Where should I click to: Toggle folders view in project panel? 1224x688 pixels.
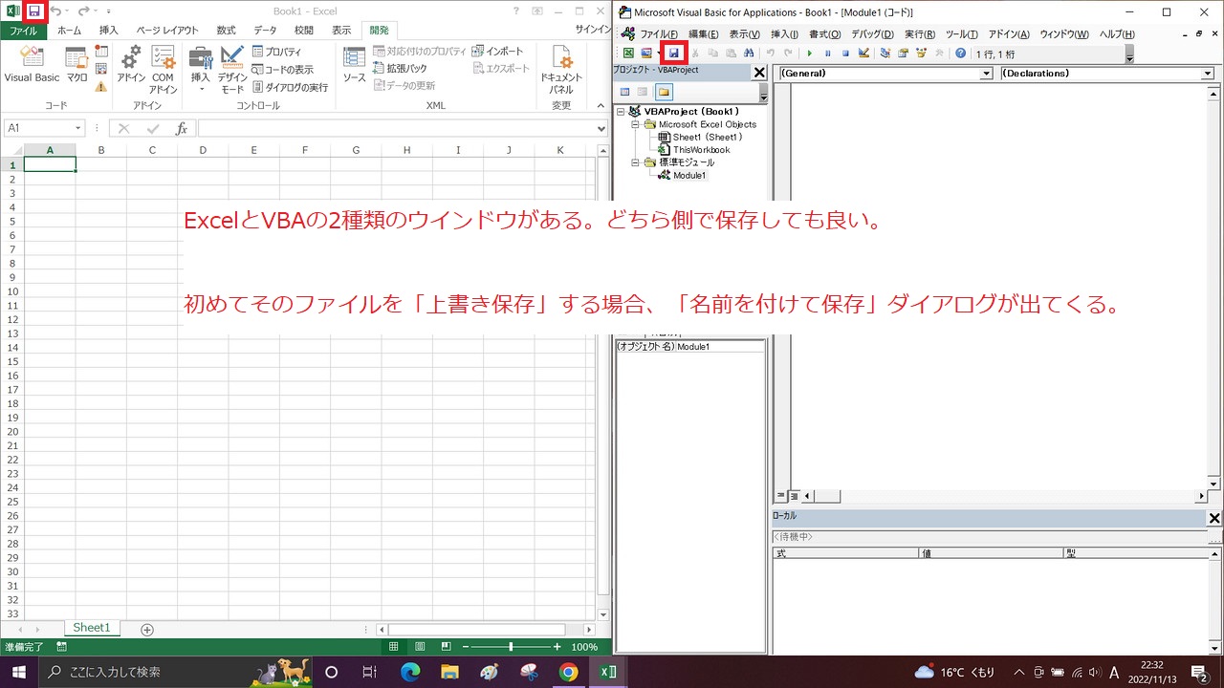click(664, 92)
